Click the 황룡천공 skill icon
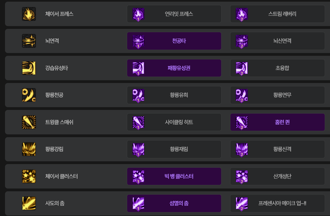The width and height of the screenshot is (330, 216). (29, 95)
